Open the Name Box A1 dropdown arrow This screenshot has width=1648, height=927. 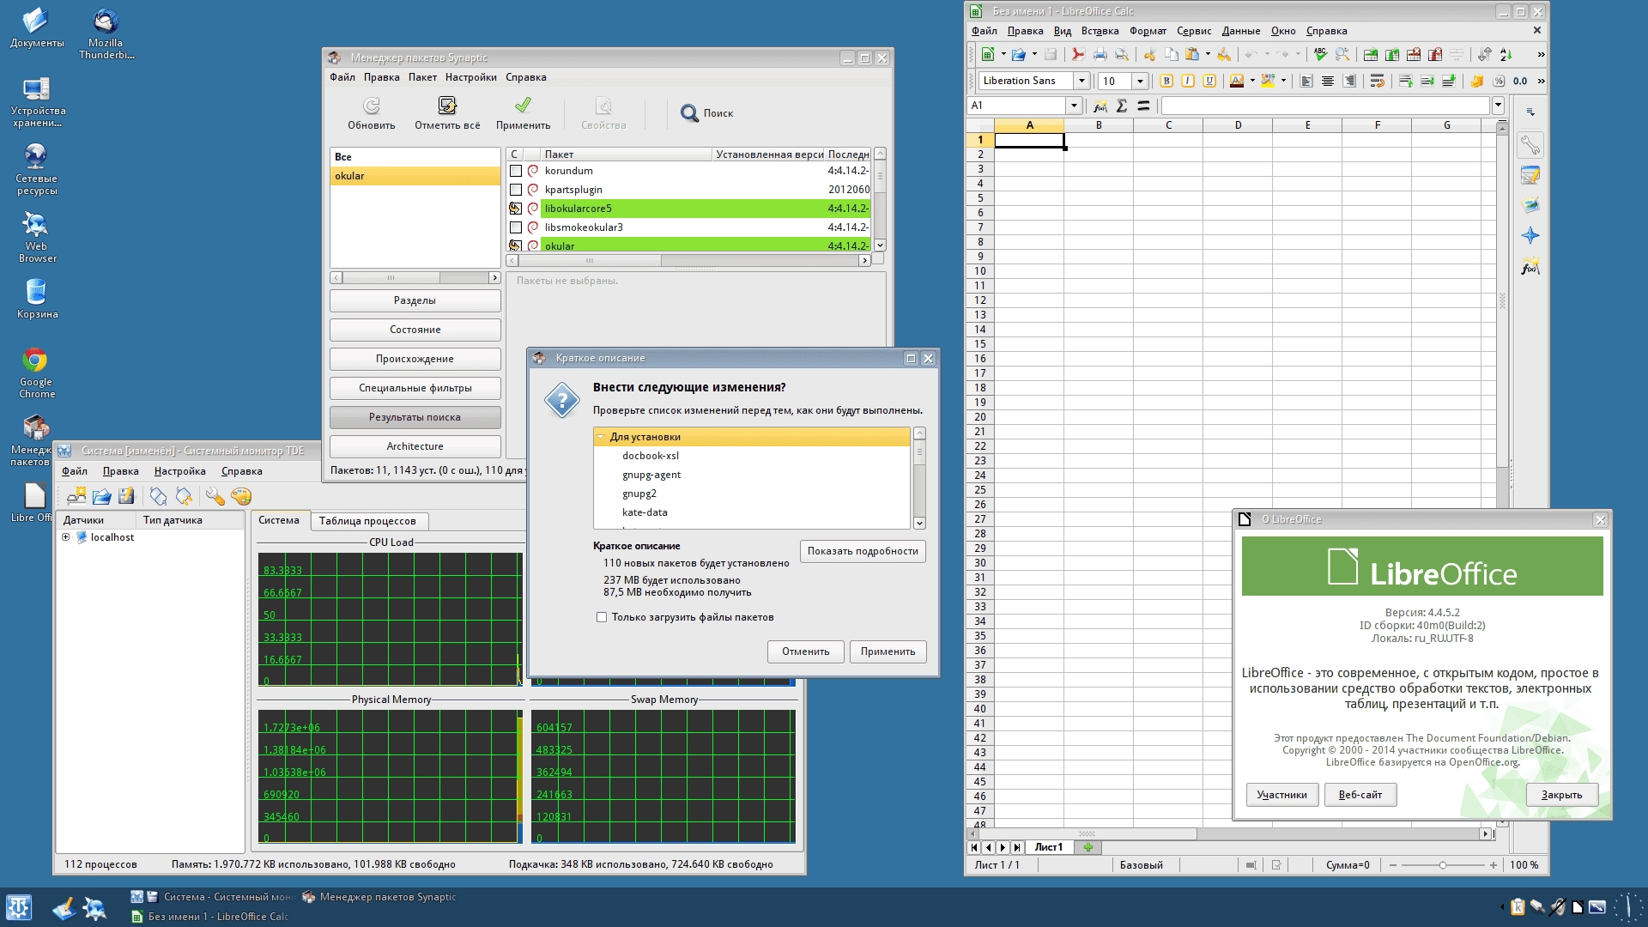tap(1073, 106)
